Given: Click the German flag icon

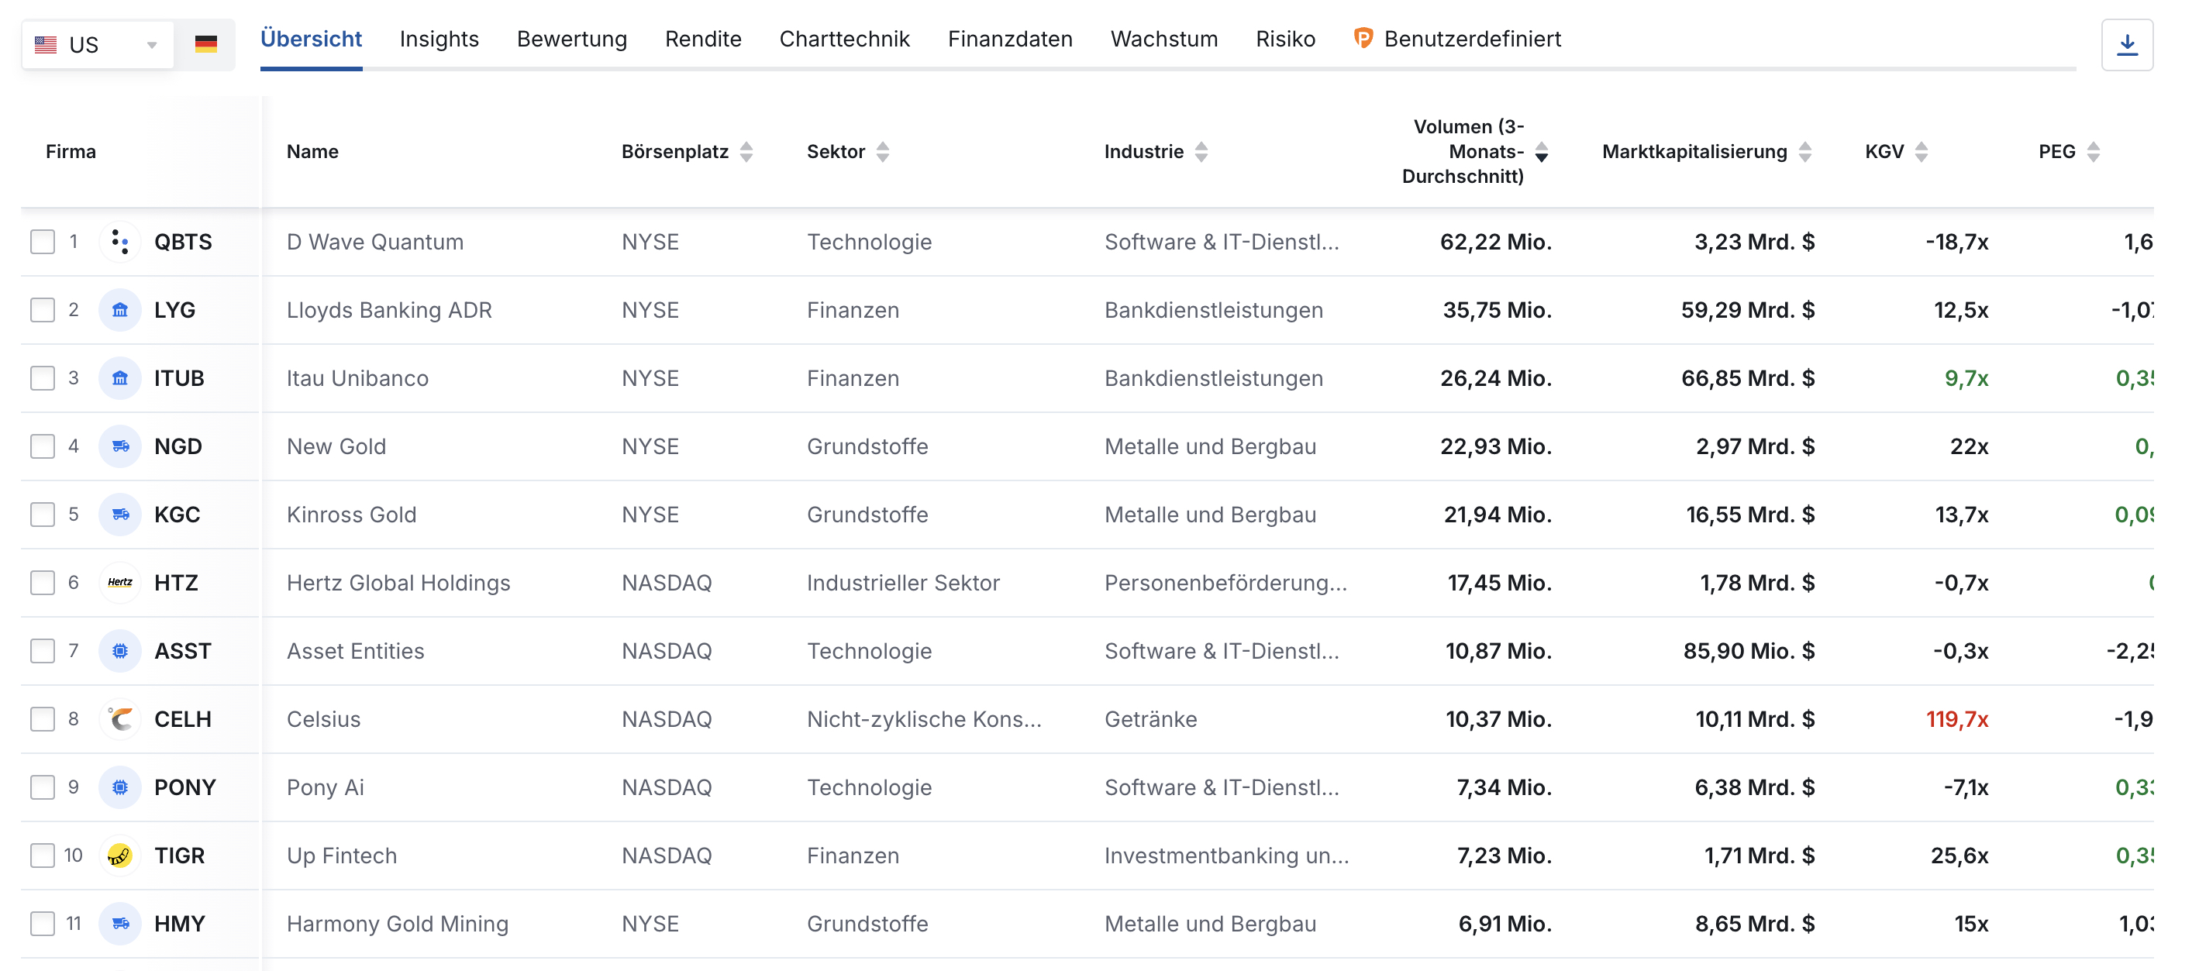Looking at the screenshot, I should point(205,44).
